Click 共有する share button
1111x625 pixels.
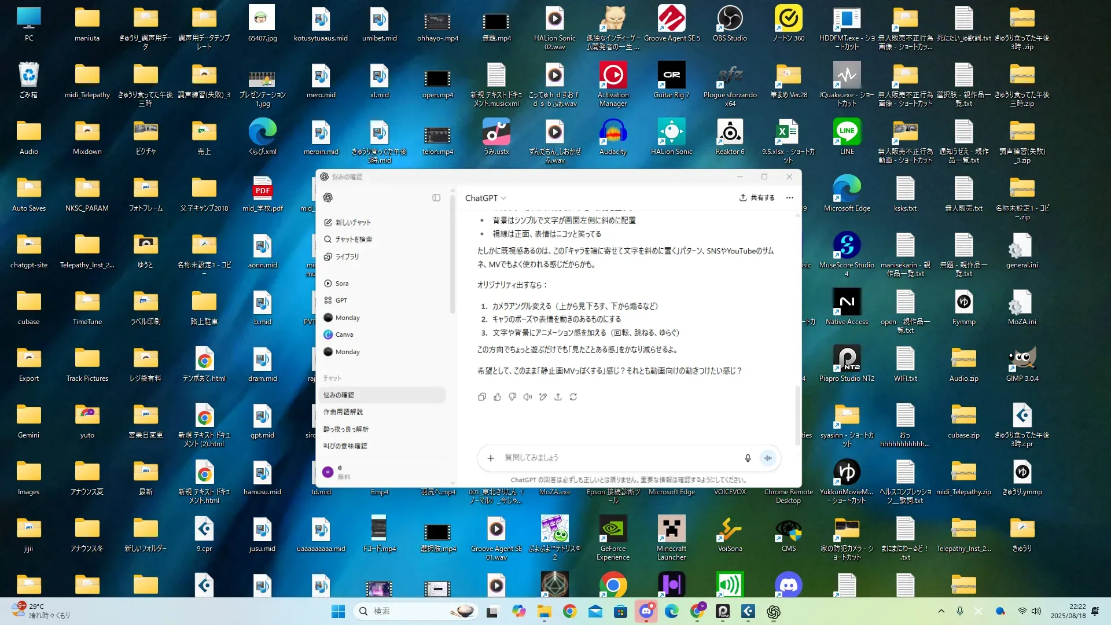757,198
